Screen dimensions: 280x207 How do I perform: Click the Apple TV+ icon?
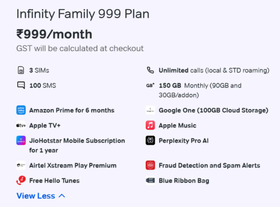click(21, 125)
